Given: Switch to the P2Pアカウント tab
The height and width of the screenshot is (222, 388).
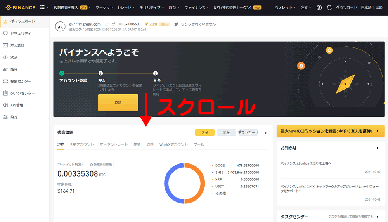Looking at the screenshot, I should (x=82, y=144).
